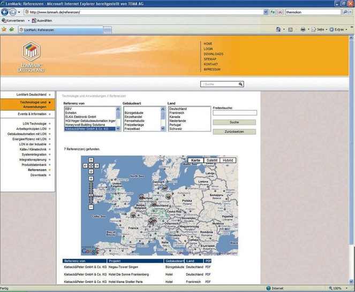Screen dimensions: 355x292
Task: Pan the map right with arrow button
Action: pyautogui.click(x=97, y=166)
